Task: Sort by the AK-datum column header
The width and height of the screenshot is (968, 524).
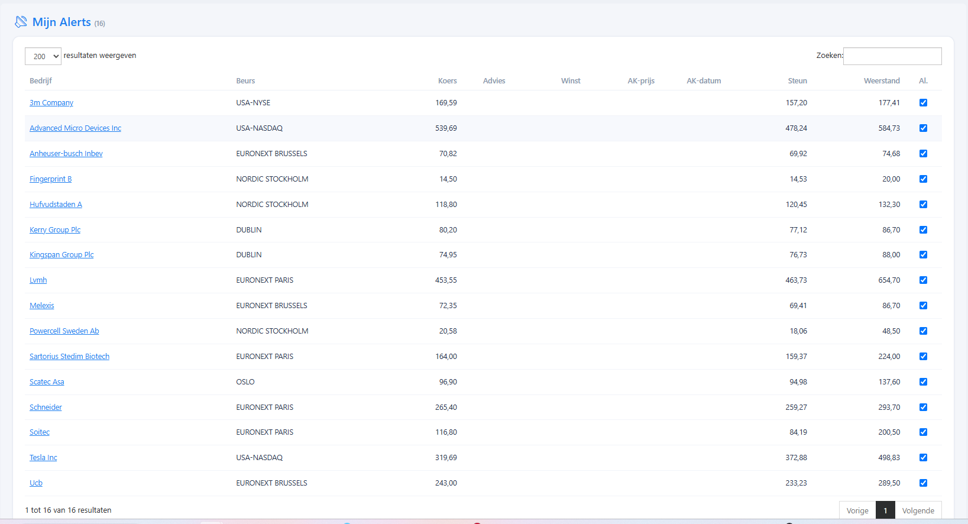Action: 704,81
